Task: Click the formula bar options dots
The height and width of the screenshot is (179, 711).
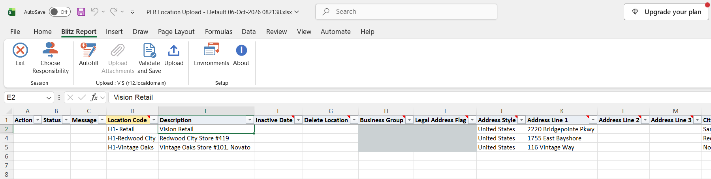Action: click(59, 97)
